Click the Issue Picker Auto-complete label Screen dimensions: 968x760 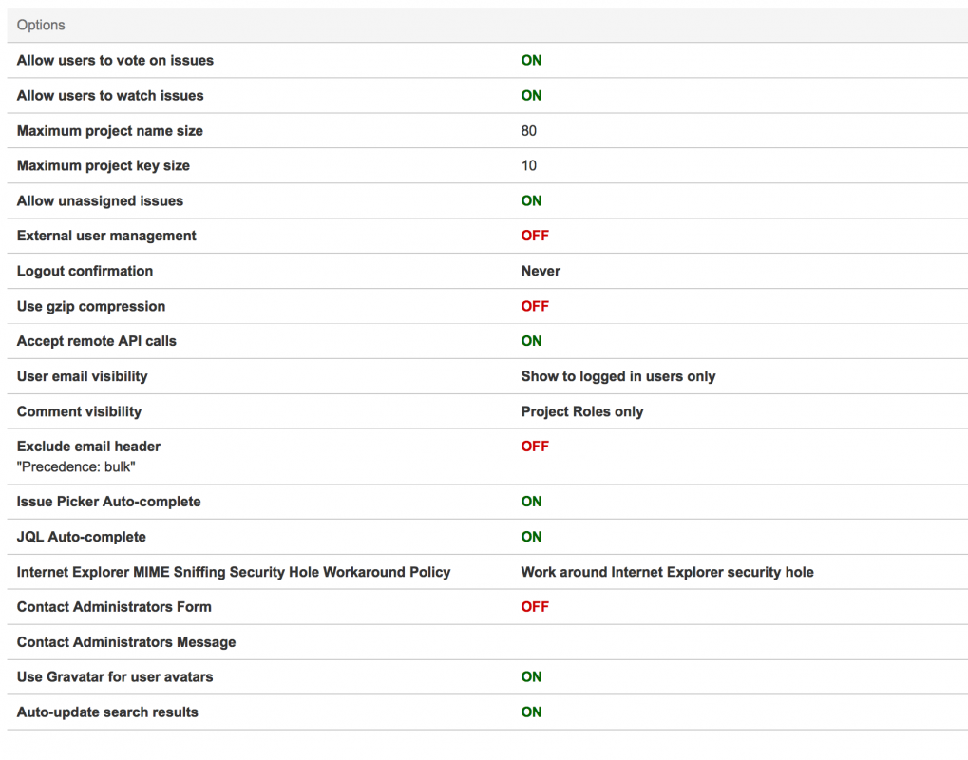point(108,502)
